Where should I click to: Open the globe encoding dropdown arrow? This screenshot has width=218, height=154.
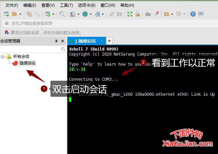coord(90,14)
